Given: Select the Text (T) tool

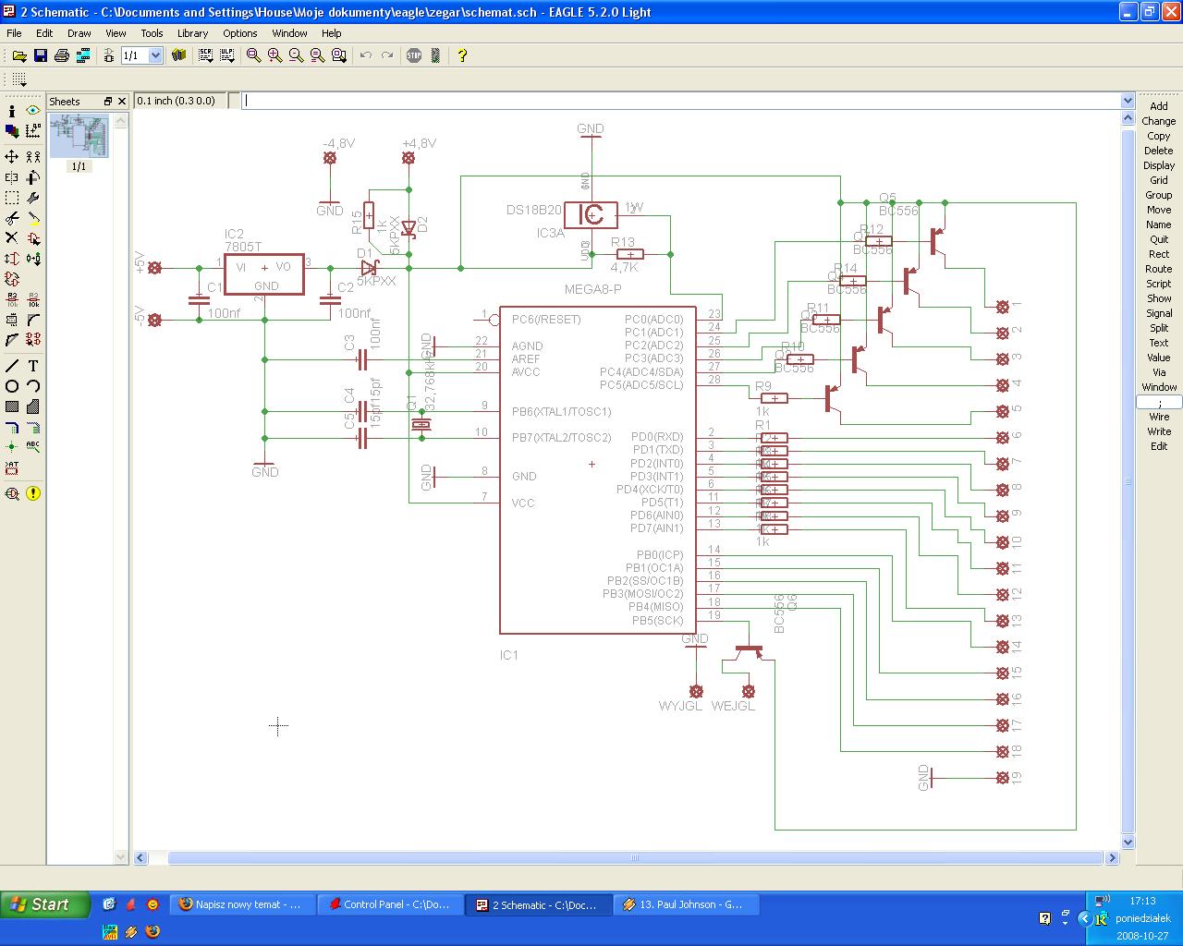Looking at the screenshot, I should (x=33, y=366).
